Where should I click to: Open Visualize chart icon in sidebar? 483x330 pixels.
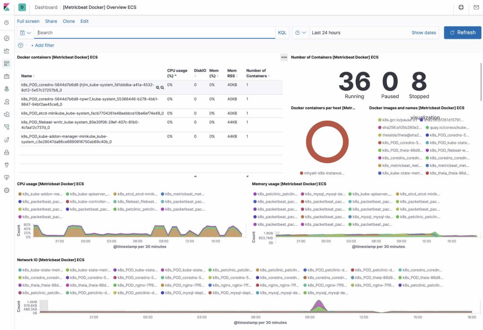tap(7, 51)
